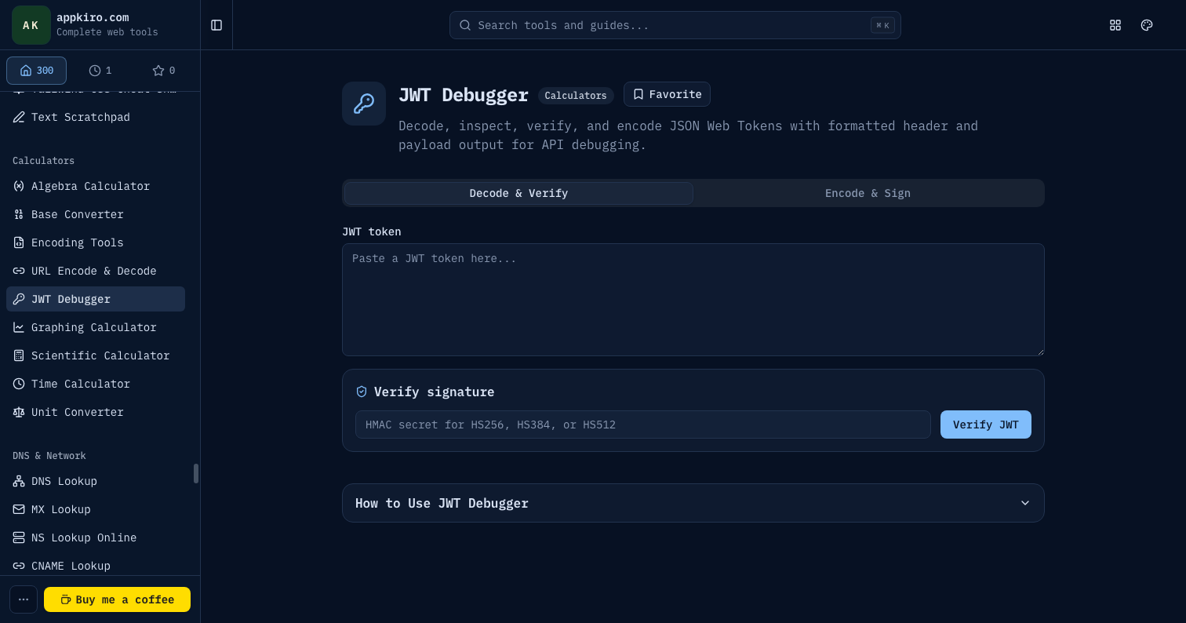Open the Graphing Calculator tool
Viewport: 1186px width, 623px height.
(96, 327)
